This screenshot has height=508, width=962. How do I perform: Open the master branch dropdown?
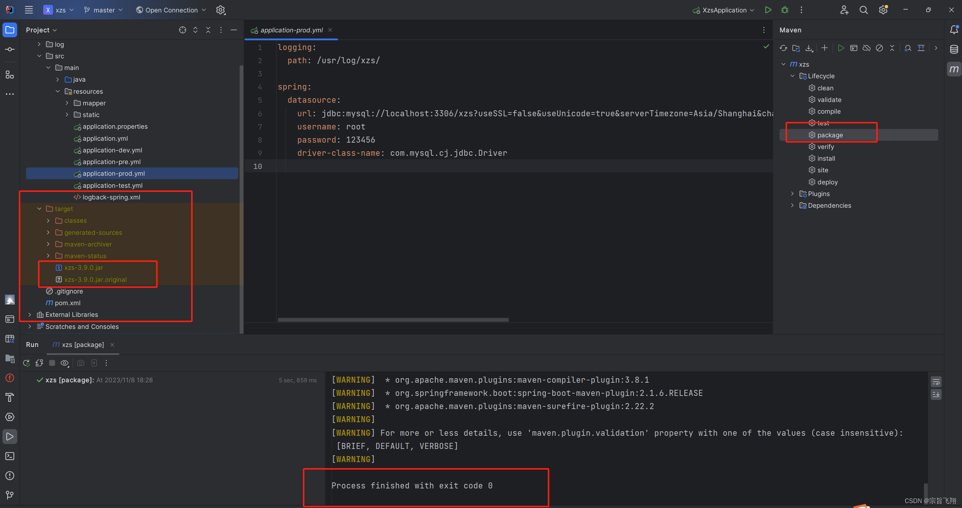pos(103,10)
